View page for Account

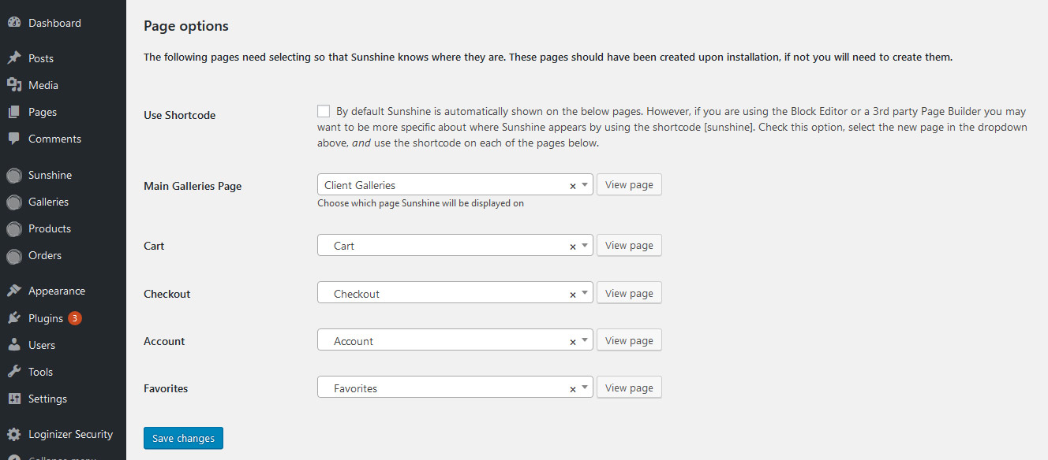click(629, 340)
